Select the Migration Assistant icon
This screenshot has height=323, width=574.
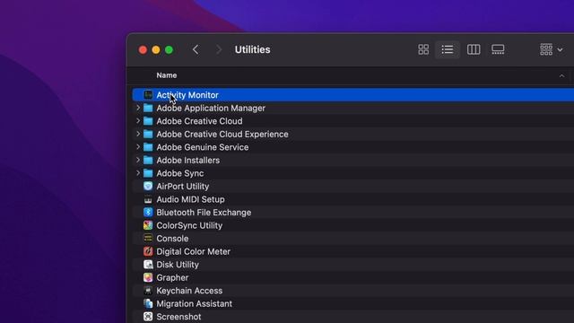148,303
